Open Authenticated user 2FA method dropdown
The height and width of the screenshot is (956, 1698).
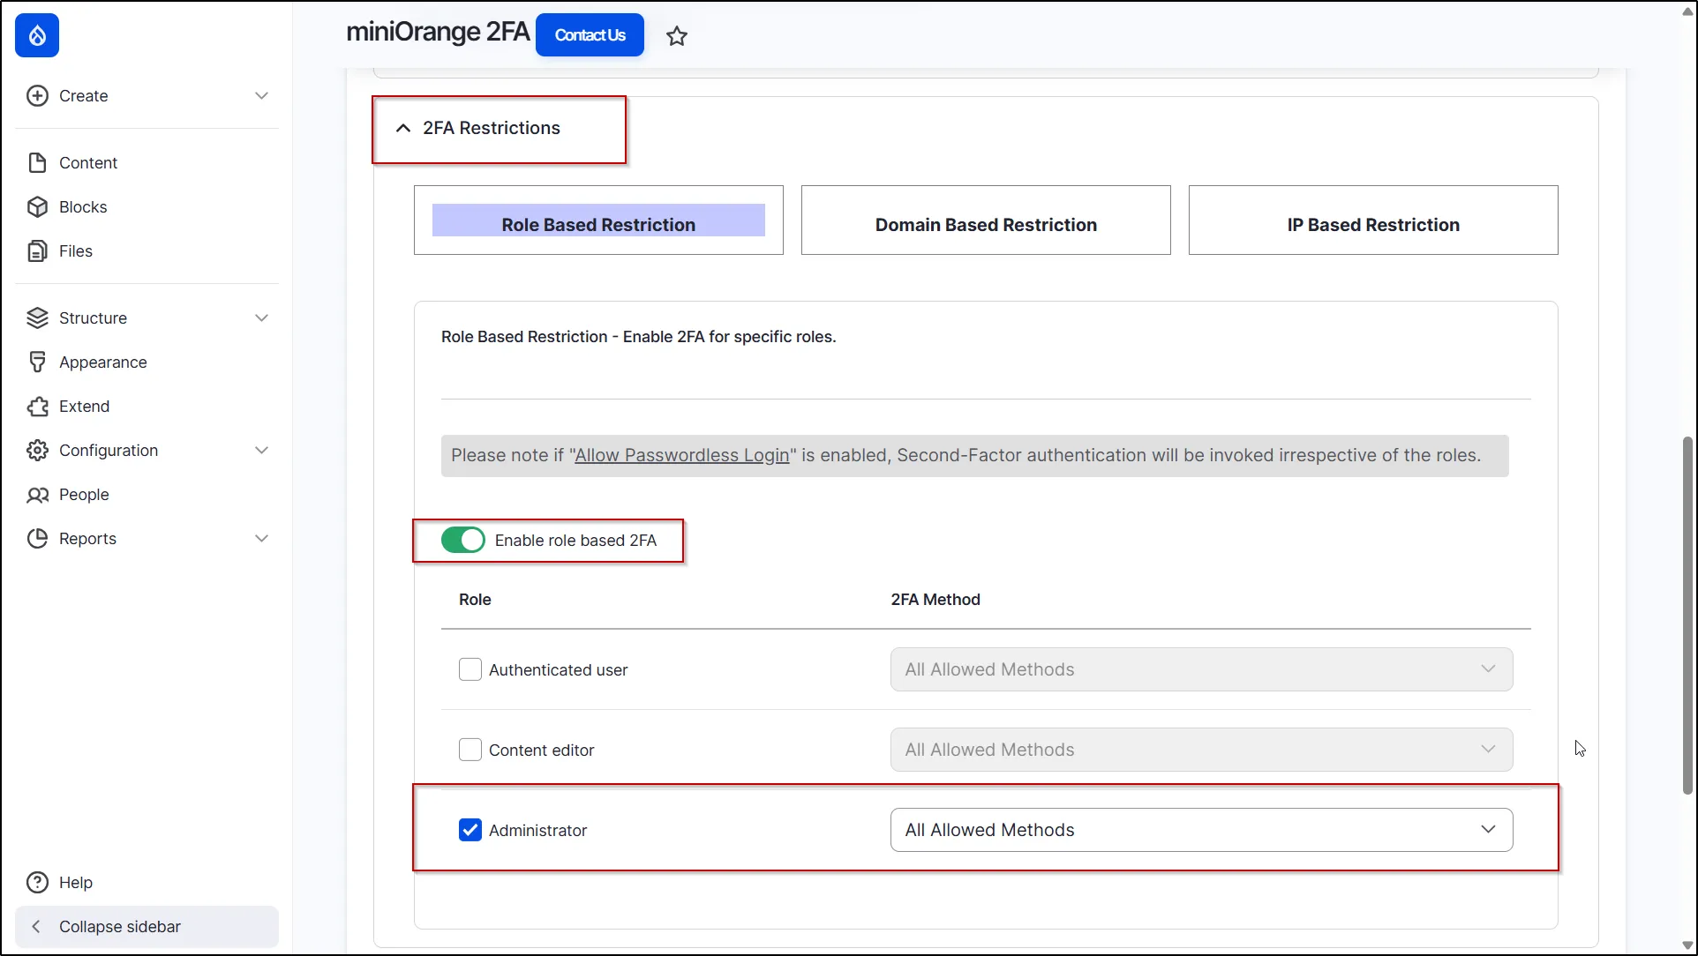(x=1201, y=669)
